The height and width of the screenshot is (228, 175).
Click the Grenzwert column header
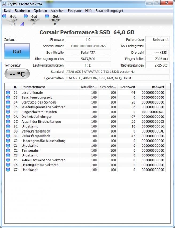[x=127, y=87]
